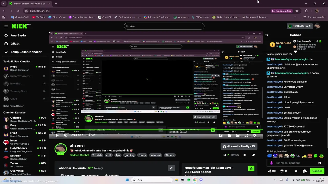Click the purple microphone chat icon
The width and height of the screenshot is (328, 184).
point(272,163)
